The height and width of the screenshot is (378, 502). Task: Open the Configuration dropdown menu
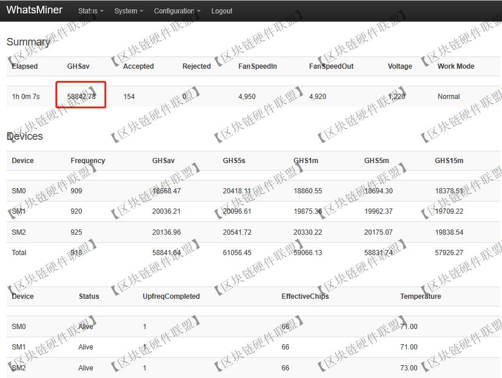tap(177, 11)
